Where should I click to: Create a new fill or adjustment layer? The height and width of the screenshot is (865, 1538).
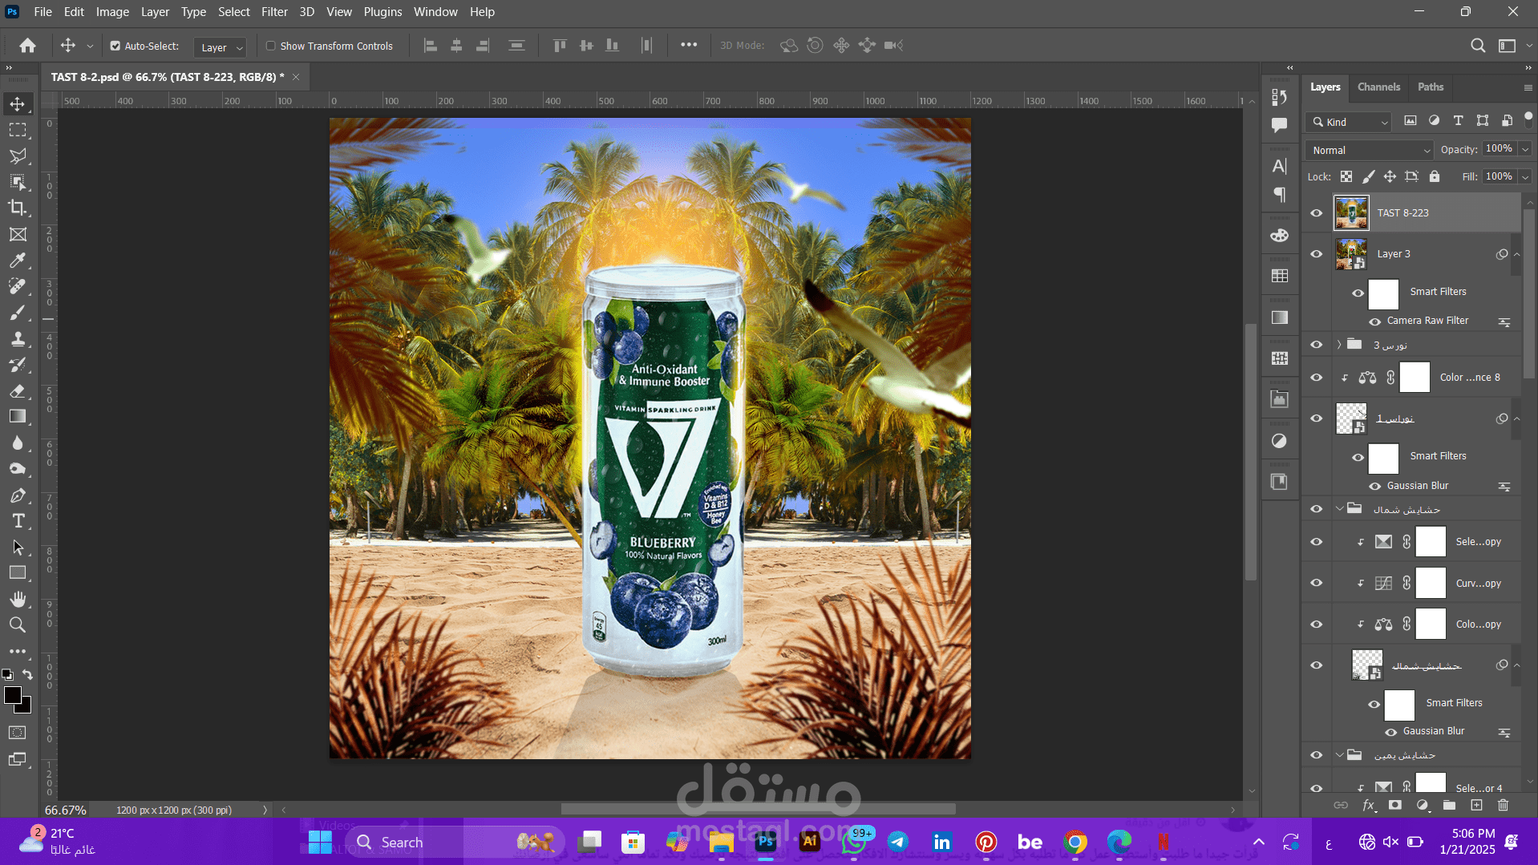click(x=1423, y=806)
